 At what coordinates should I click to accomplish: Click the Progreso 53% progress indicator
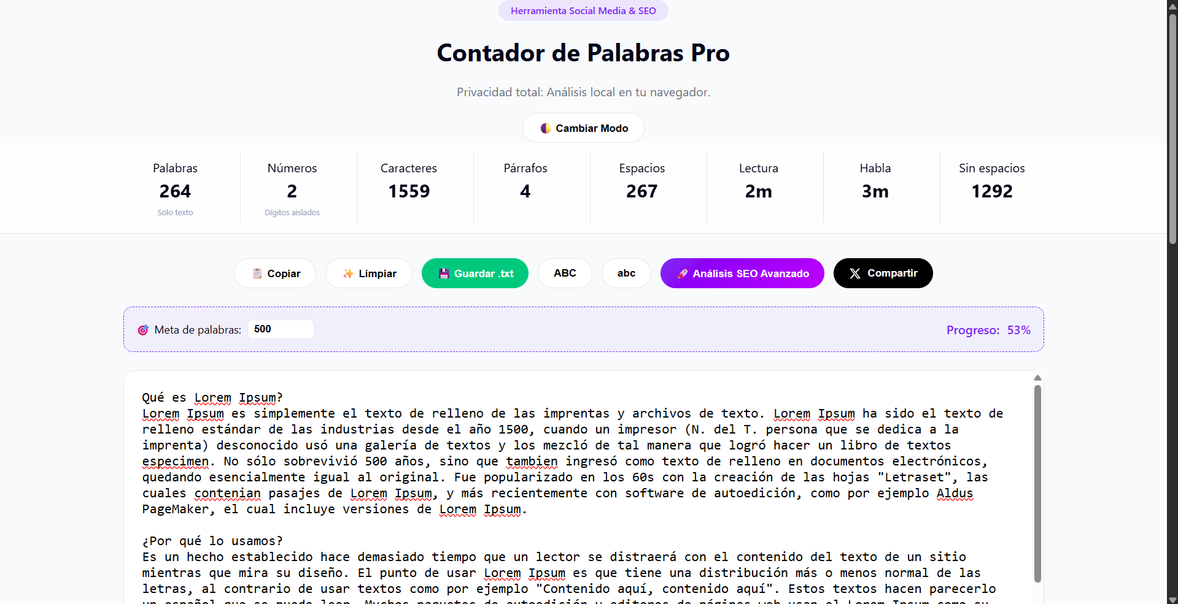[988, 330]
